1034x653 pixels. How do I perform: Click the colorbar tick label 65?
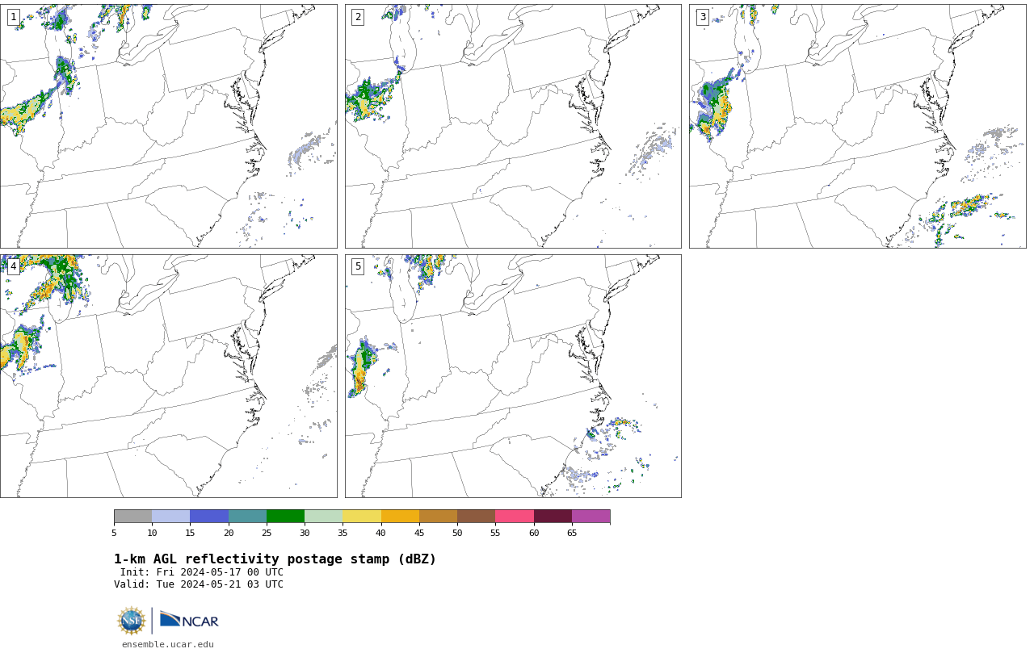pyautogui.click(x=572, y=533)
